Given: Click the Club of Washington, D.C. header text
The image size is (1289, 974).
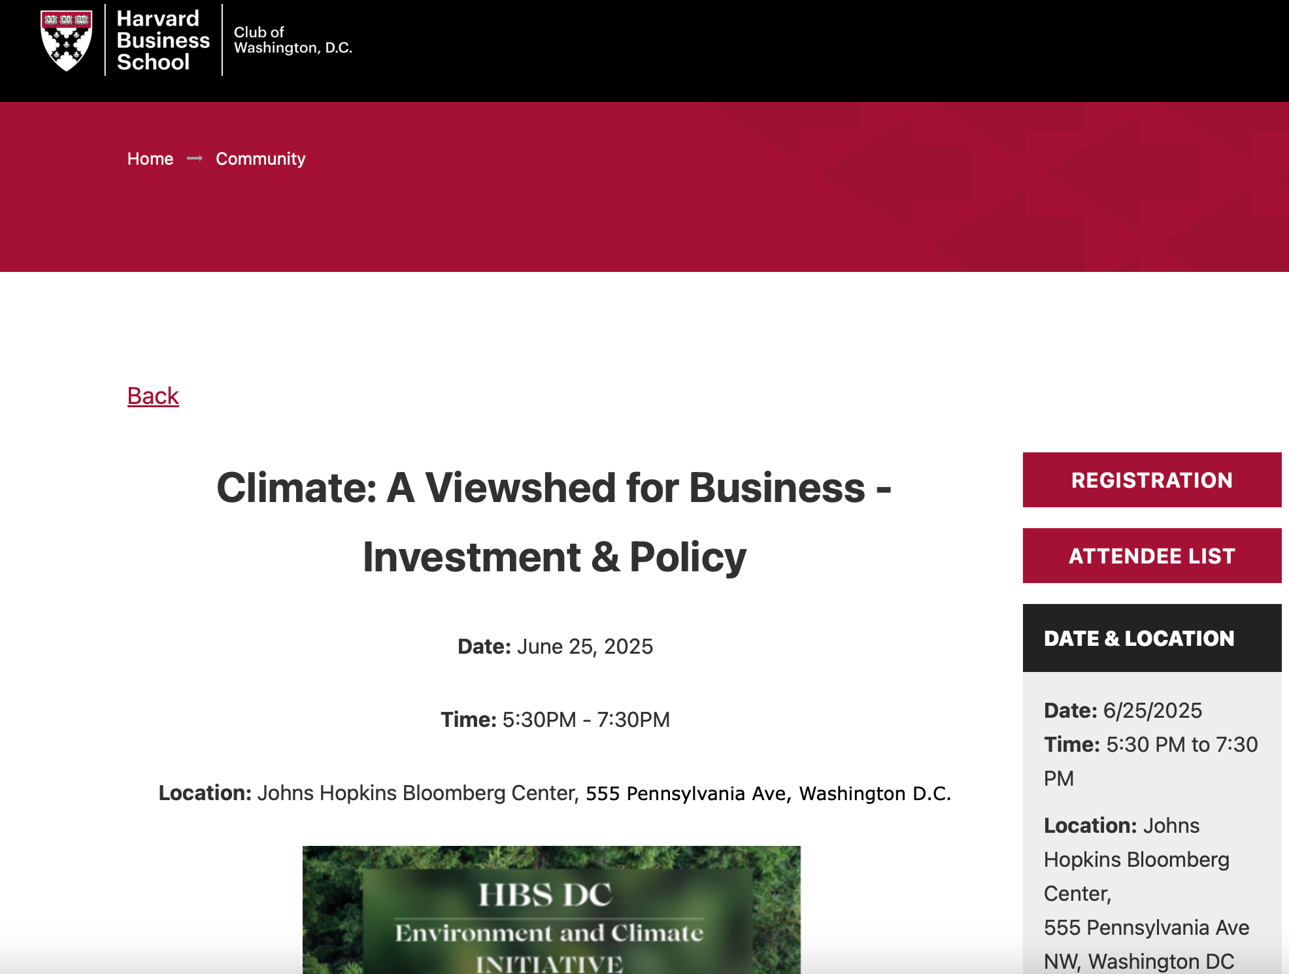Looking at the screenshot, I should [292, 40].
